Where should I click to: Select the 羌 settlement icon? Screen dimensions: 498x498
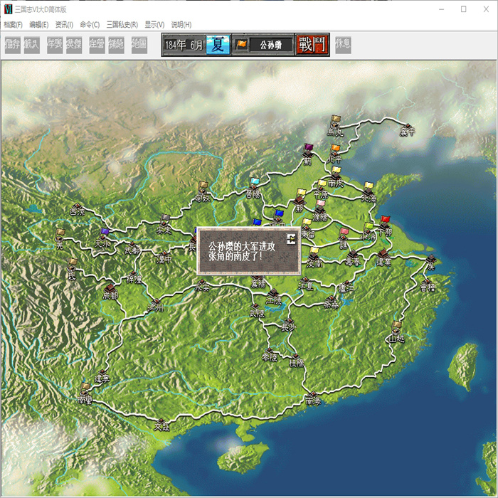click(59, 238)
